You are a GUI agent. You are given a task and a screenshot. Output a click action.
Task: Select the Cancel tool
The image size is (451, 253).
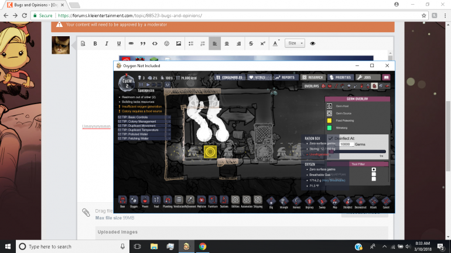tap(386, 203)
